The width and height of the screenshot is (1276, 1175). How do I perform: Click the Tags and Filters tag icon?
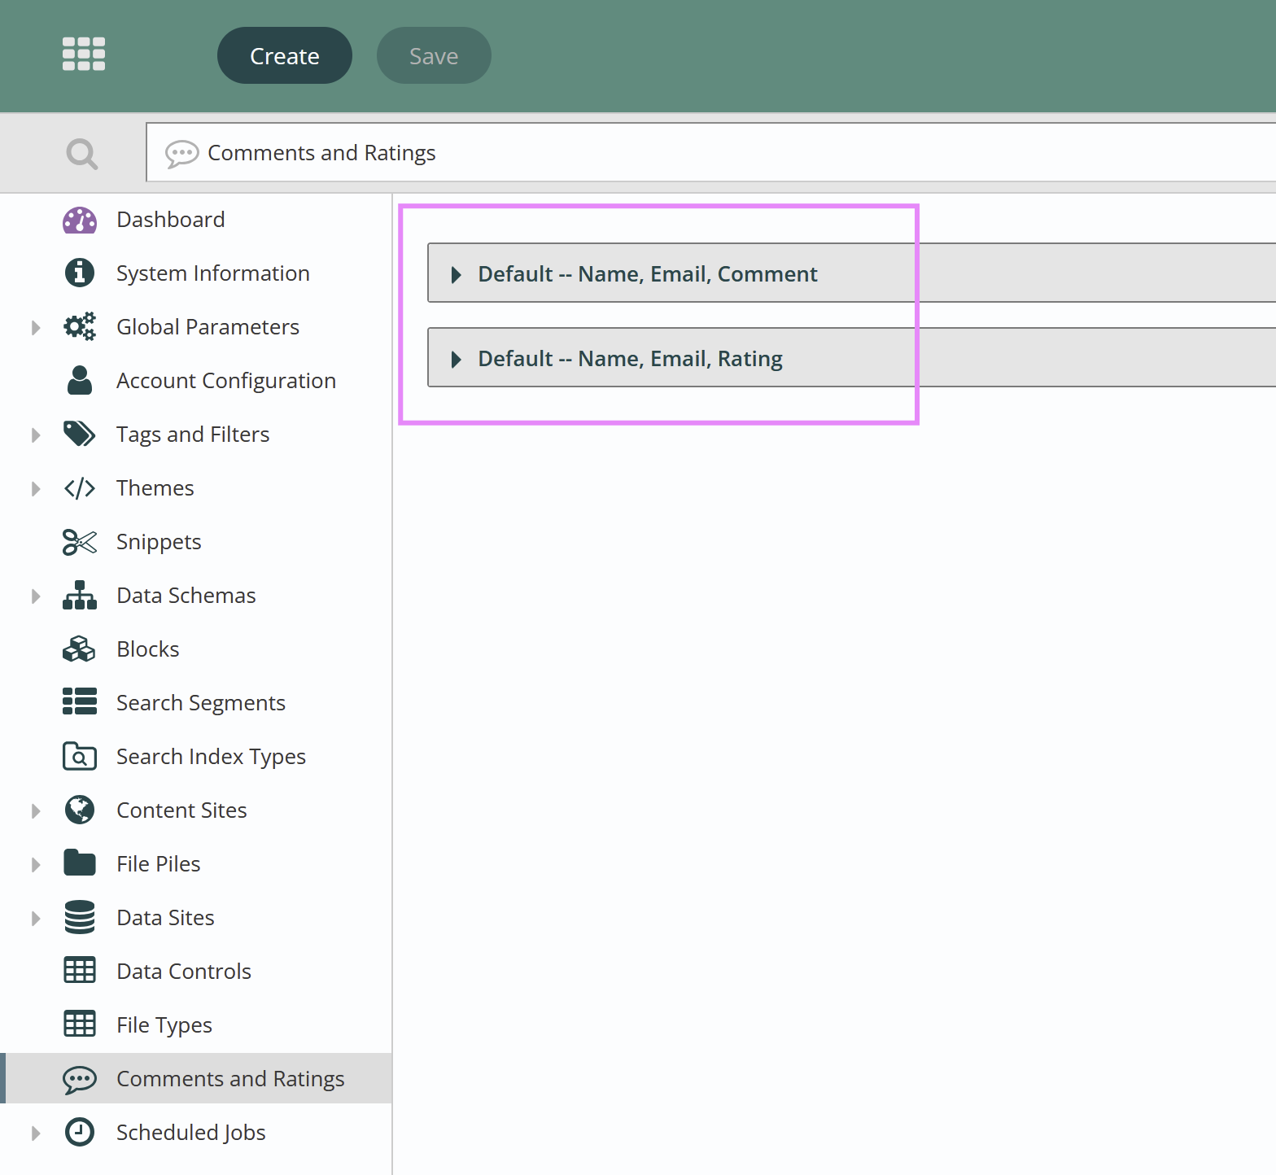tap(80, 434)
